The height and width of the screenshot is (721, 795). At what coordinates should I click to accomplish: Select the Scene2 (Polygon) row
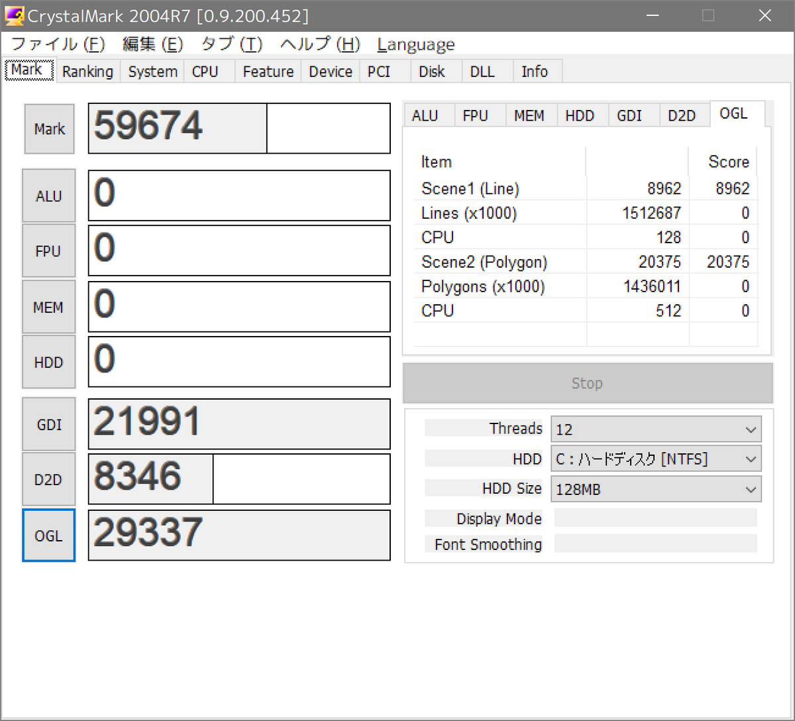tap(586, 262)
